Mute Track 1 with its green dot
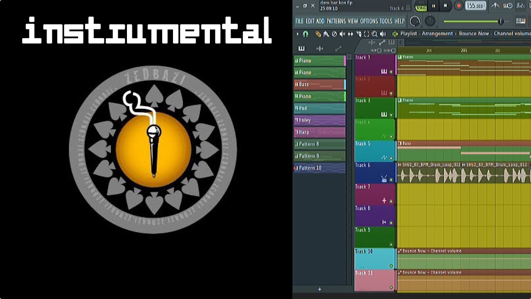 click(x=391, y=72)
